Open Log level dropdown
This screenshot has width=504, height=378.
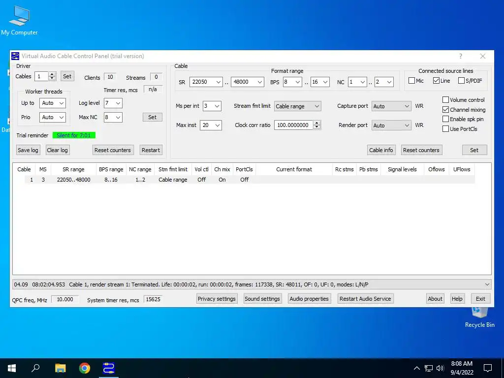pyautogui.click(x=113, y=103)
